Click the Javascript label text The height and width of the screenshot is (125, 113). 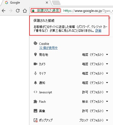45,92
